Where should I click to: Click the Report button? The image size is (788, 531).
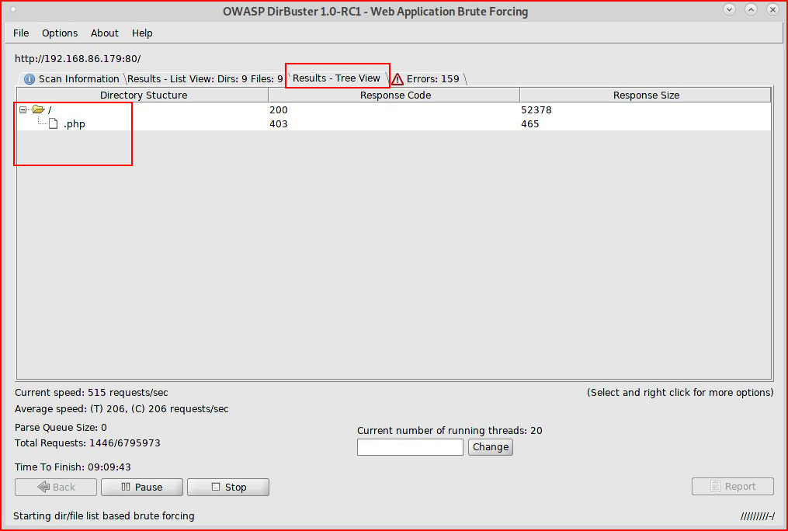(733, 486)
